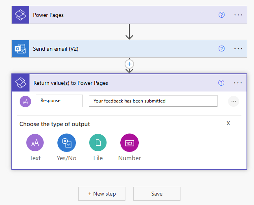Expand the Send an email (V2) card

pos(118,49)
